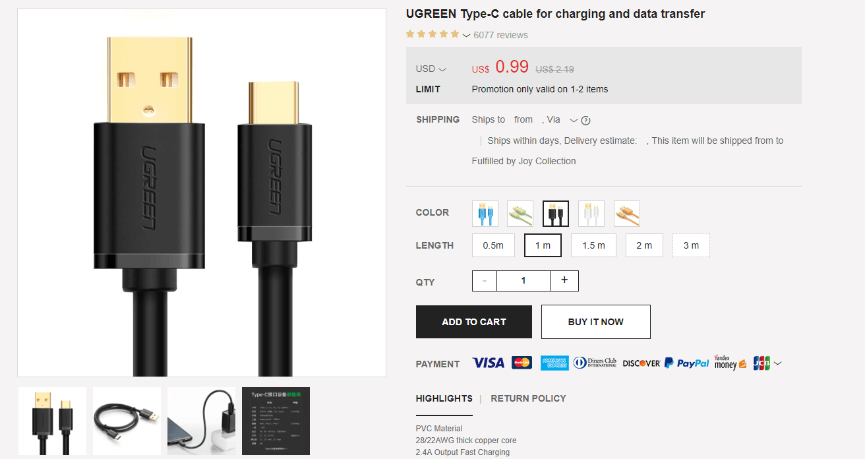This screenshot has height=459, width=865.
Task: Select the 2 m length option
Action: (644, 245)
